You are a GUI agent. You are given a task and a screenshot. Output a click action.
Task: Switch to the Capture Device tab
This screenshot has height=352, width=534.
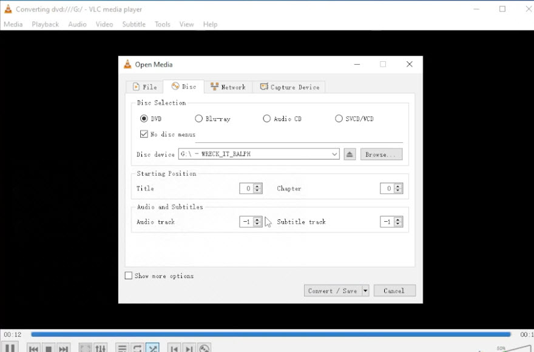290,87
